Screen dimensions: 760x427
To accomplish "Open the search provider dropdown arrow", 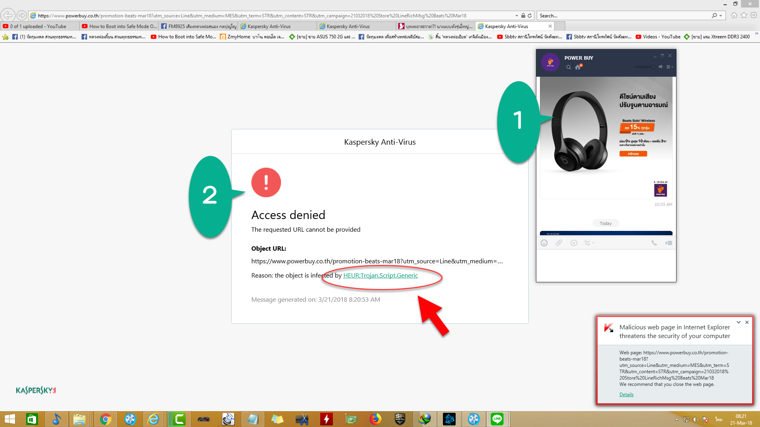I will click(x=721, y=16).
